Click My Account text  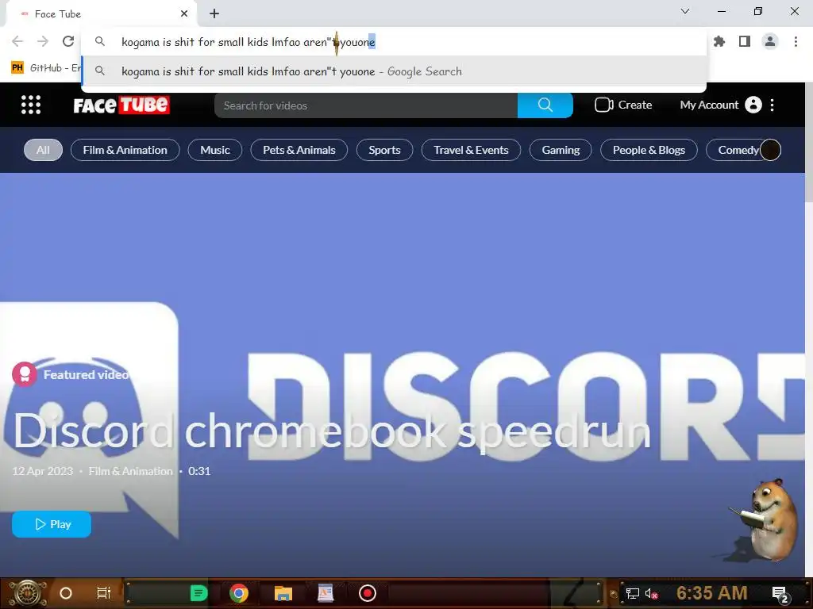[709, 105]
